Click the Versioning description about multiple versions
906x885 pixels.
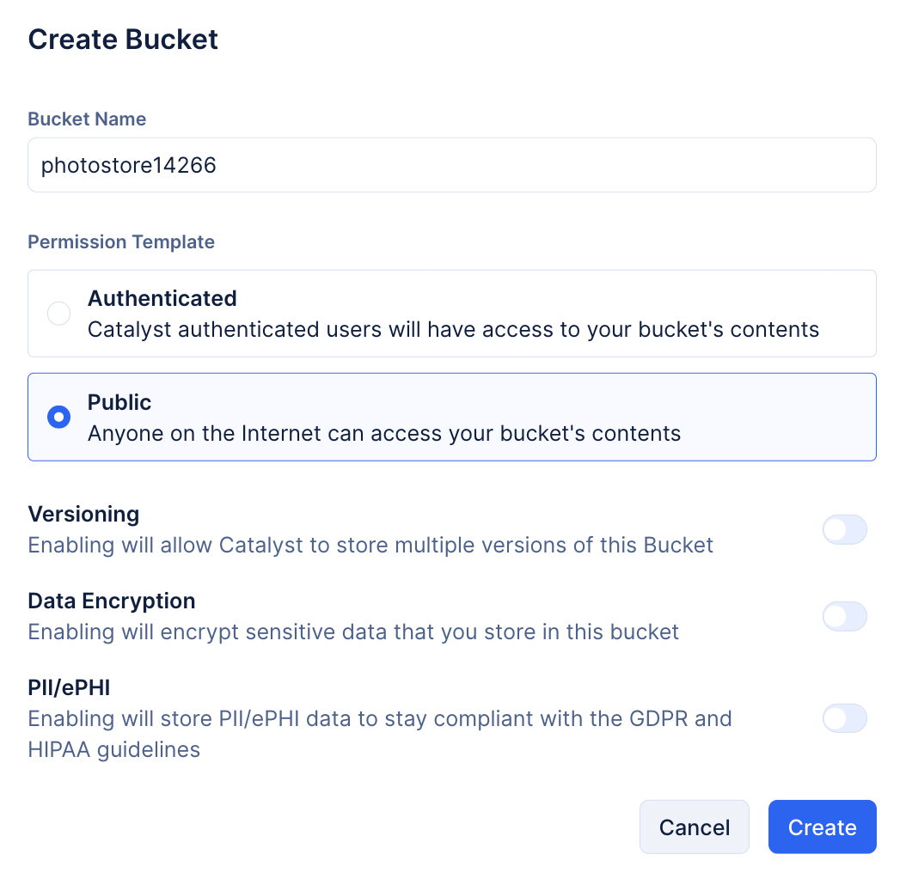(370, 546)
